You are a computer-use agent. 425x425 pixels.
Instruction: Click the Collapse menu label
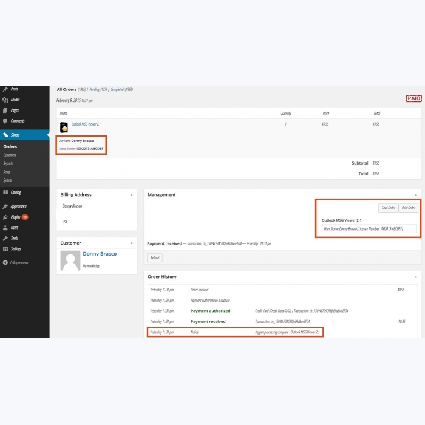(x=19, y=263)
